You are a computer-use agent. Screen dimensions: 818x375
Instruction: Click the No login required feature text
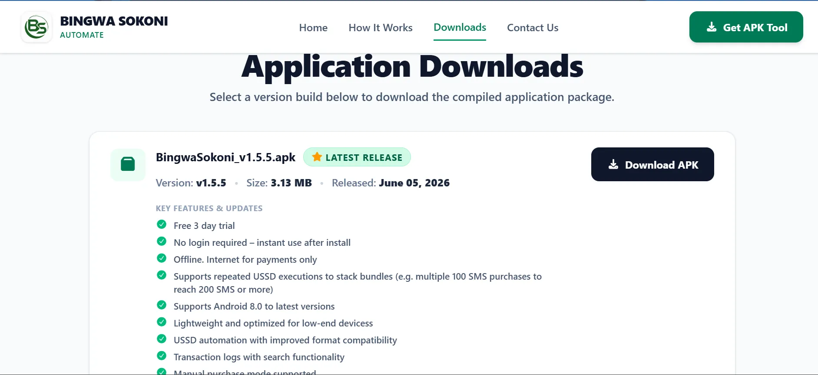(262, 243)
